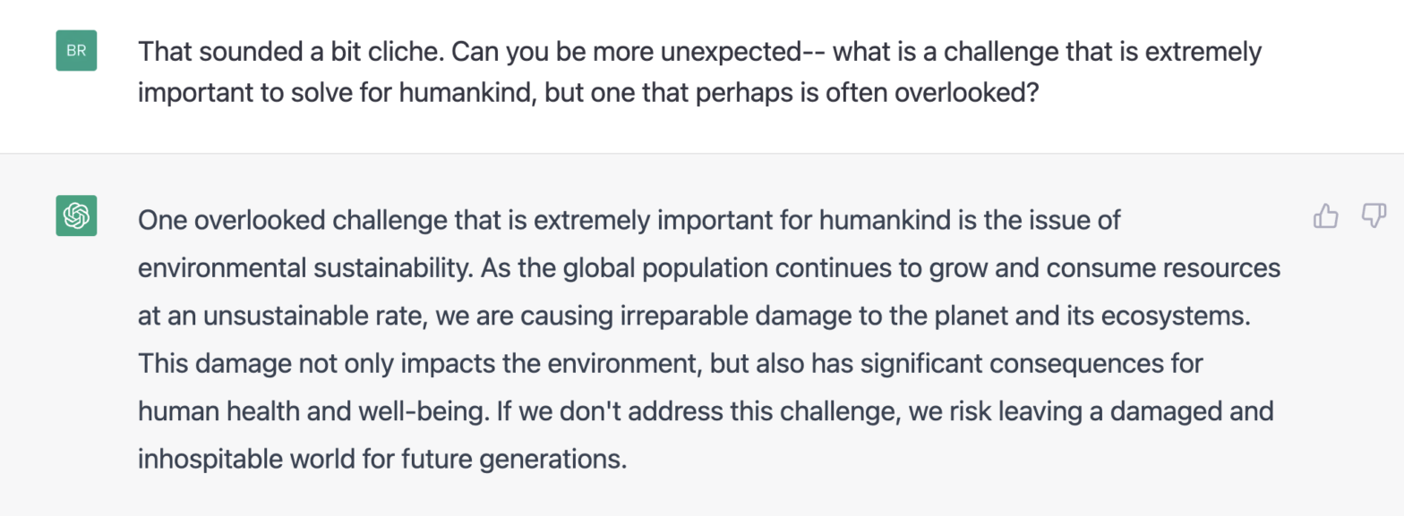
Task: Click the final line "inhospitable world for future generations"
Action: coord(381,460)
